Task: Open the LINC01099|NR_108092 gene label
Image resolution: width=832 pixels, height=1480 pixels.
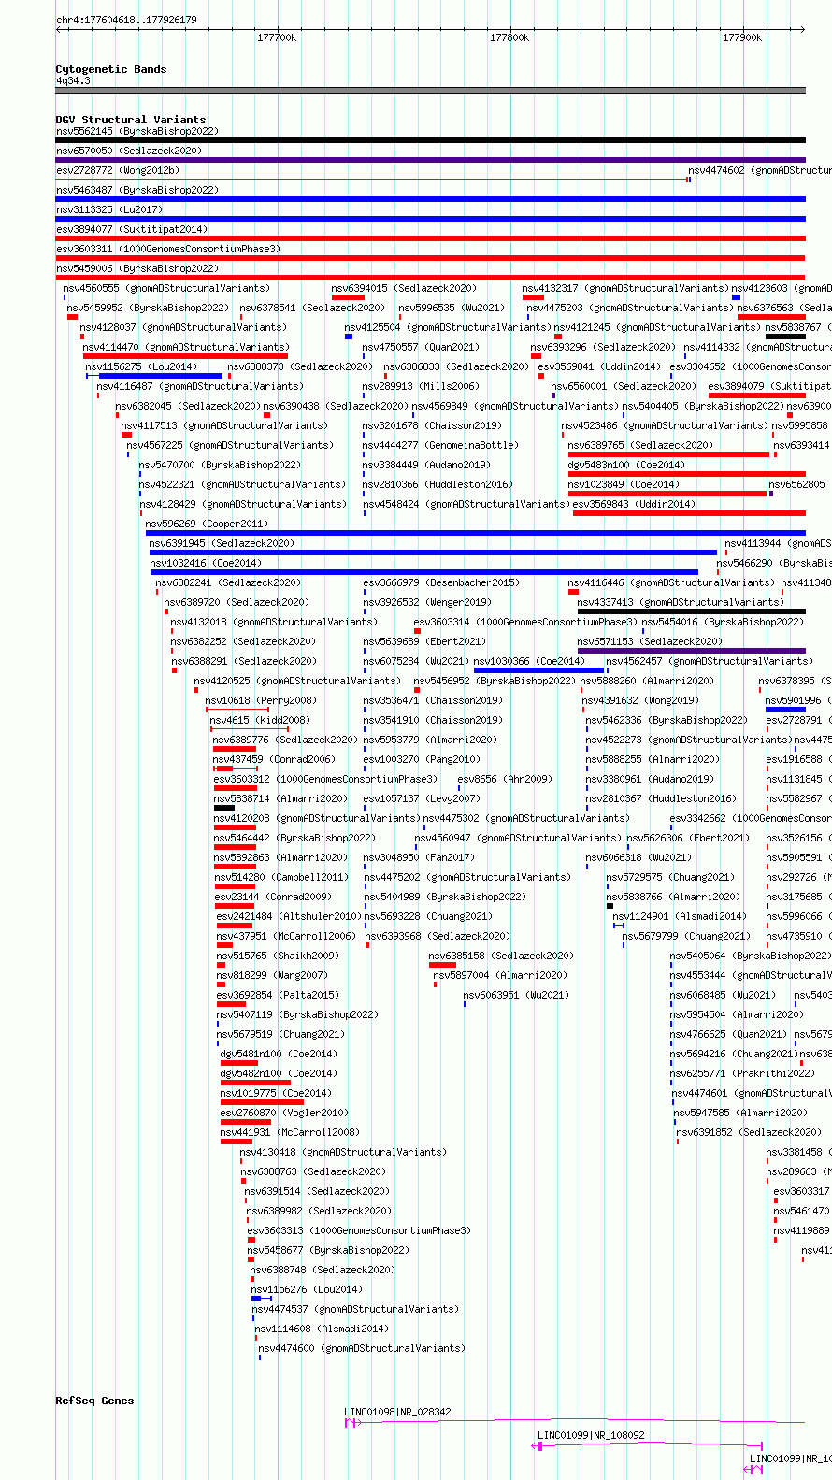Action: (x=591, y=1435)
